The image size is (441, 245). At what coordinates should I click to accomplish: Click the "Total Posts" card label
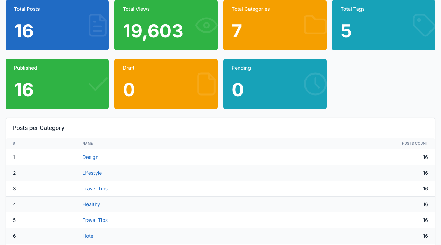pos(27,9)
